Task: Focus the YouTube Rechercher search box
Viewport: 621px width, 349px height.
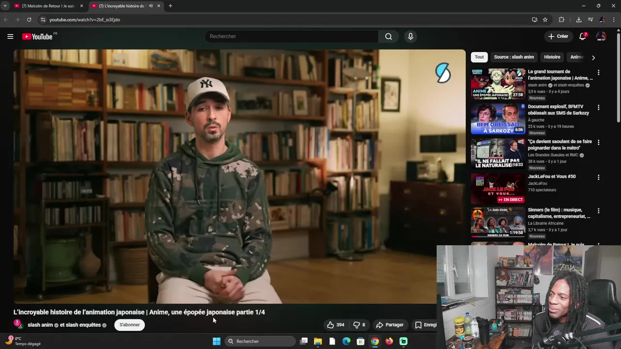Action: click(x=291, y=36)
